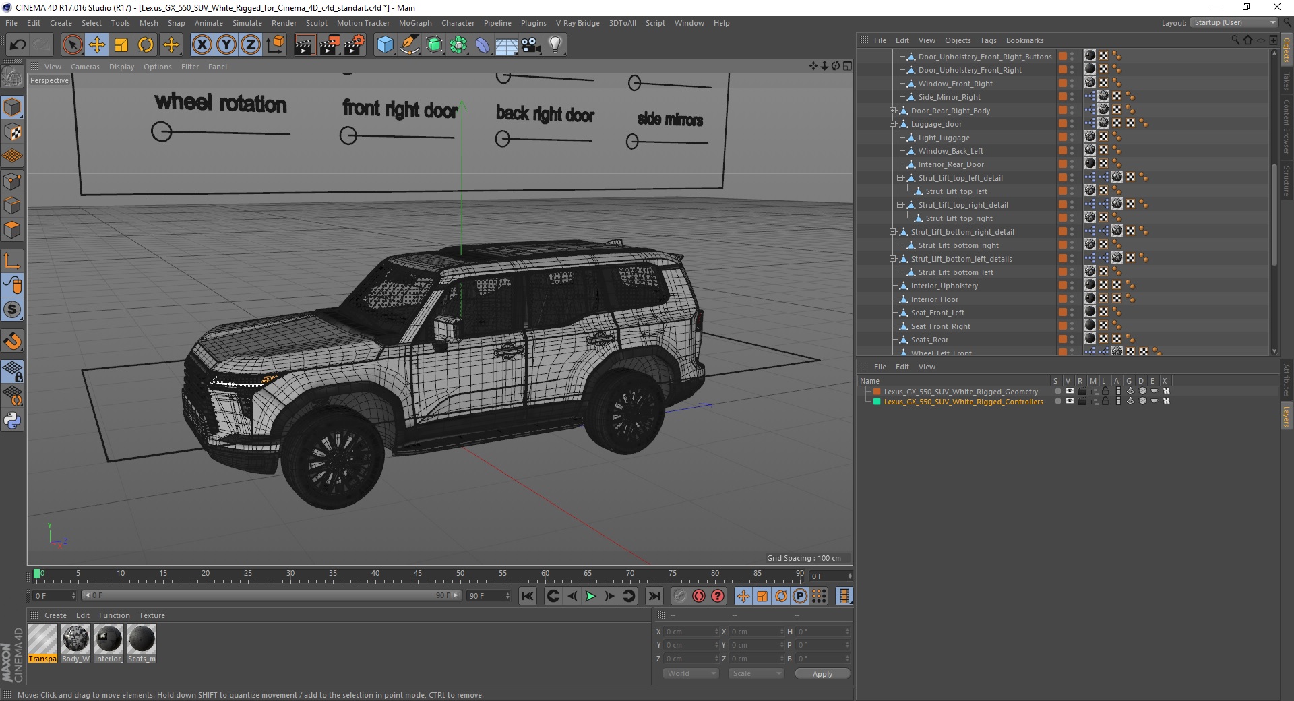Open the Layout dropdown Startup (User)
The height and width of the screenshot is (701, 1294).
1233,22
